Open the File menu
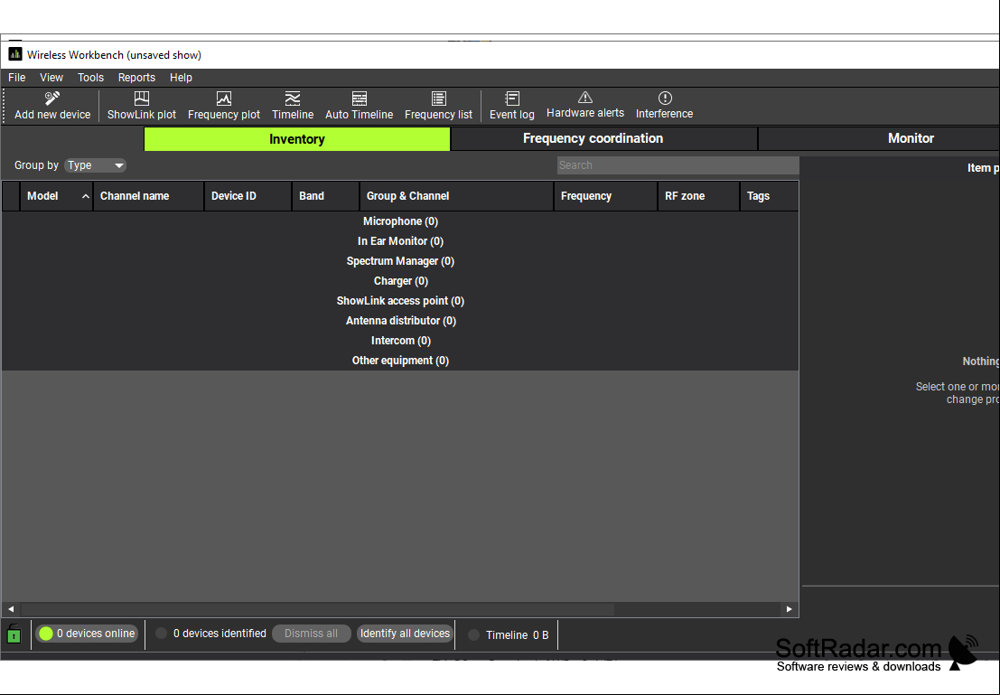The image size is (1000, 695). point(16,77)
